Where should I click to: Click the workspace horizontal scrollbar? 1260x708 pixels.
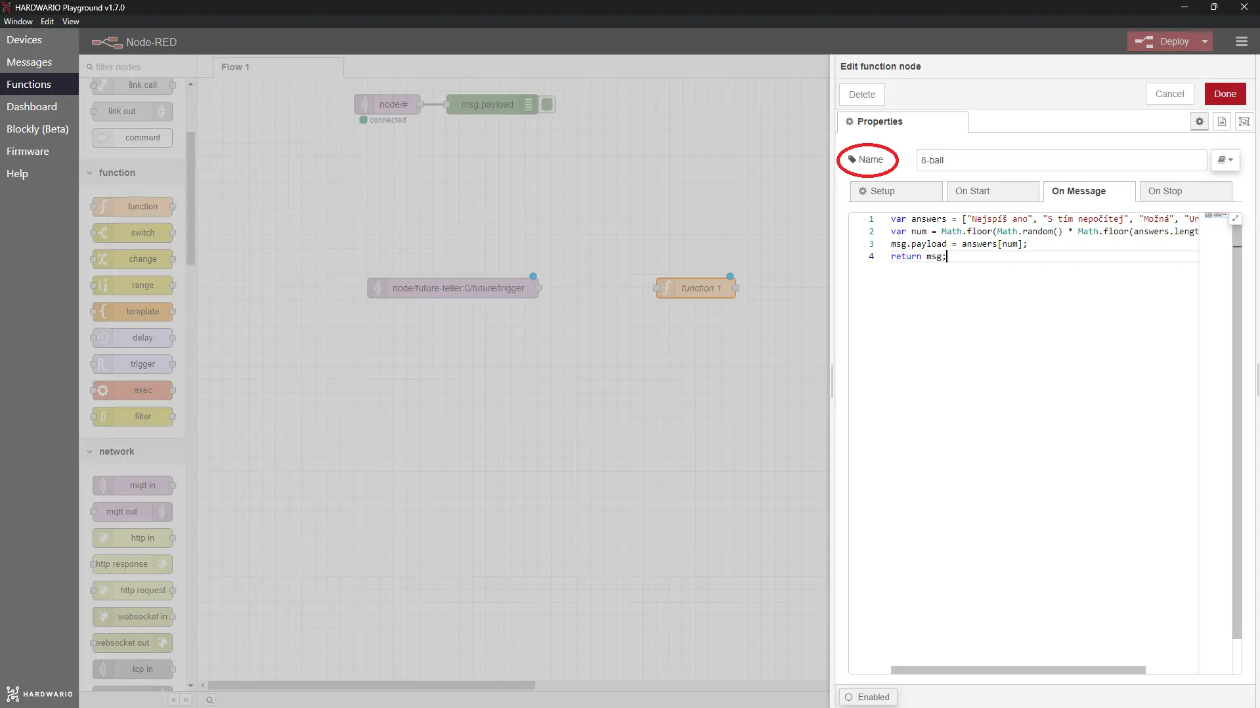tap(371, 685)
